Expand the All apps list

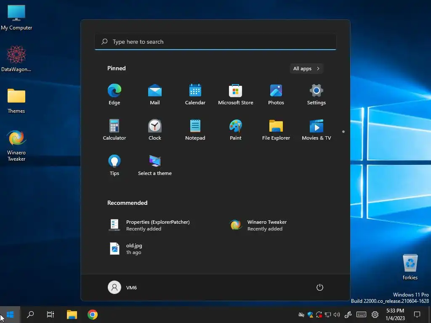coord(306,69)
